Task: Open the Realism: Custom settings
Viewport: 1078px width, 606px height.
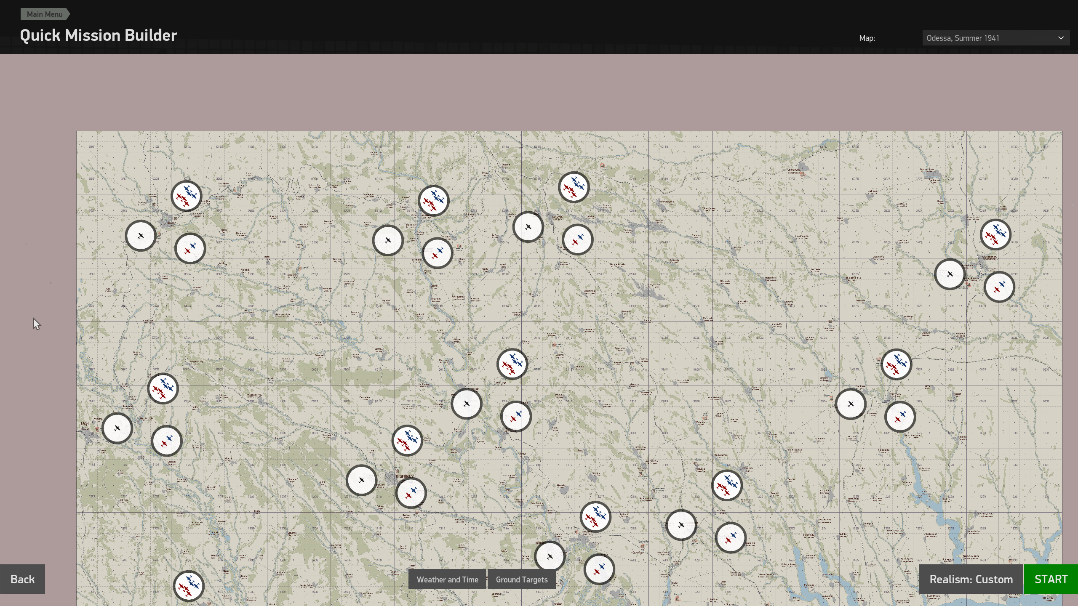Action: [x=971, y=579]
